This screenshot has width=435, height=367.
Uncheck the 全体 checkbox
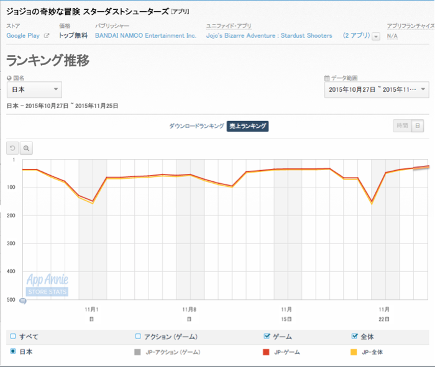[354, 336]
